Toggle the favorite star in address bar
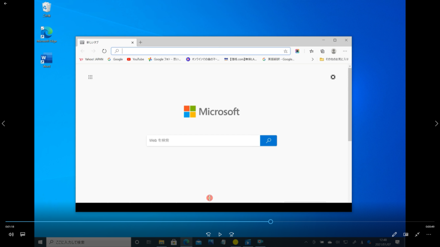440x247 pixels. (x=285, y=51)
